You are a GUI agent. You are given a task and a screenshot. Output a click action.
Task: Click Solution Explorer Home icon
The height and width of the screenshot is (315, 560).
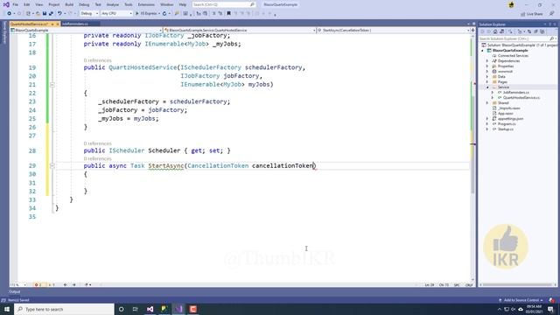tap(495, 31)
